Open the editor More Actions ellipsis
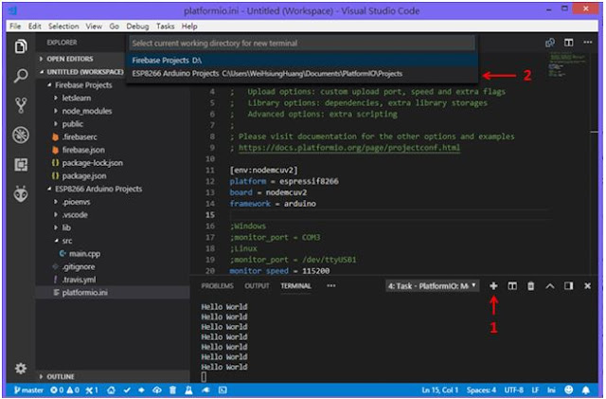606x399 pixels. [588, 43]
